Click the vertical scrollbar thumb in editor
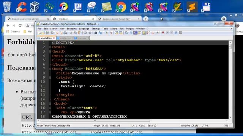Screen dimensions: 243x136 click(230, 46)
